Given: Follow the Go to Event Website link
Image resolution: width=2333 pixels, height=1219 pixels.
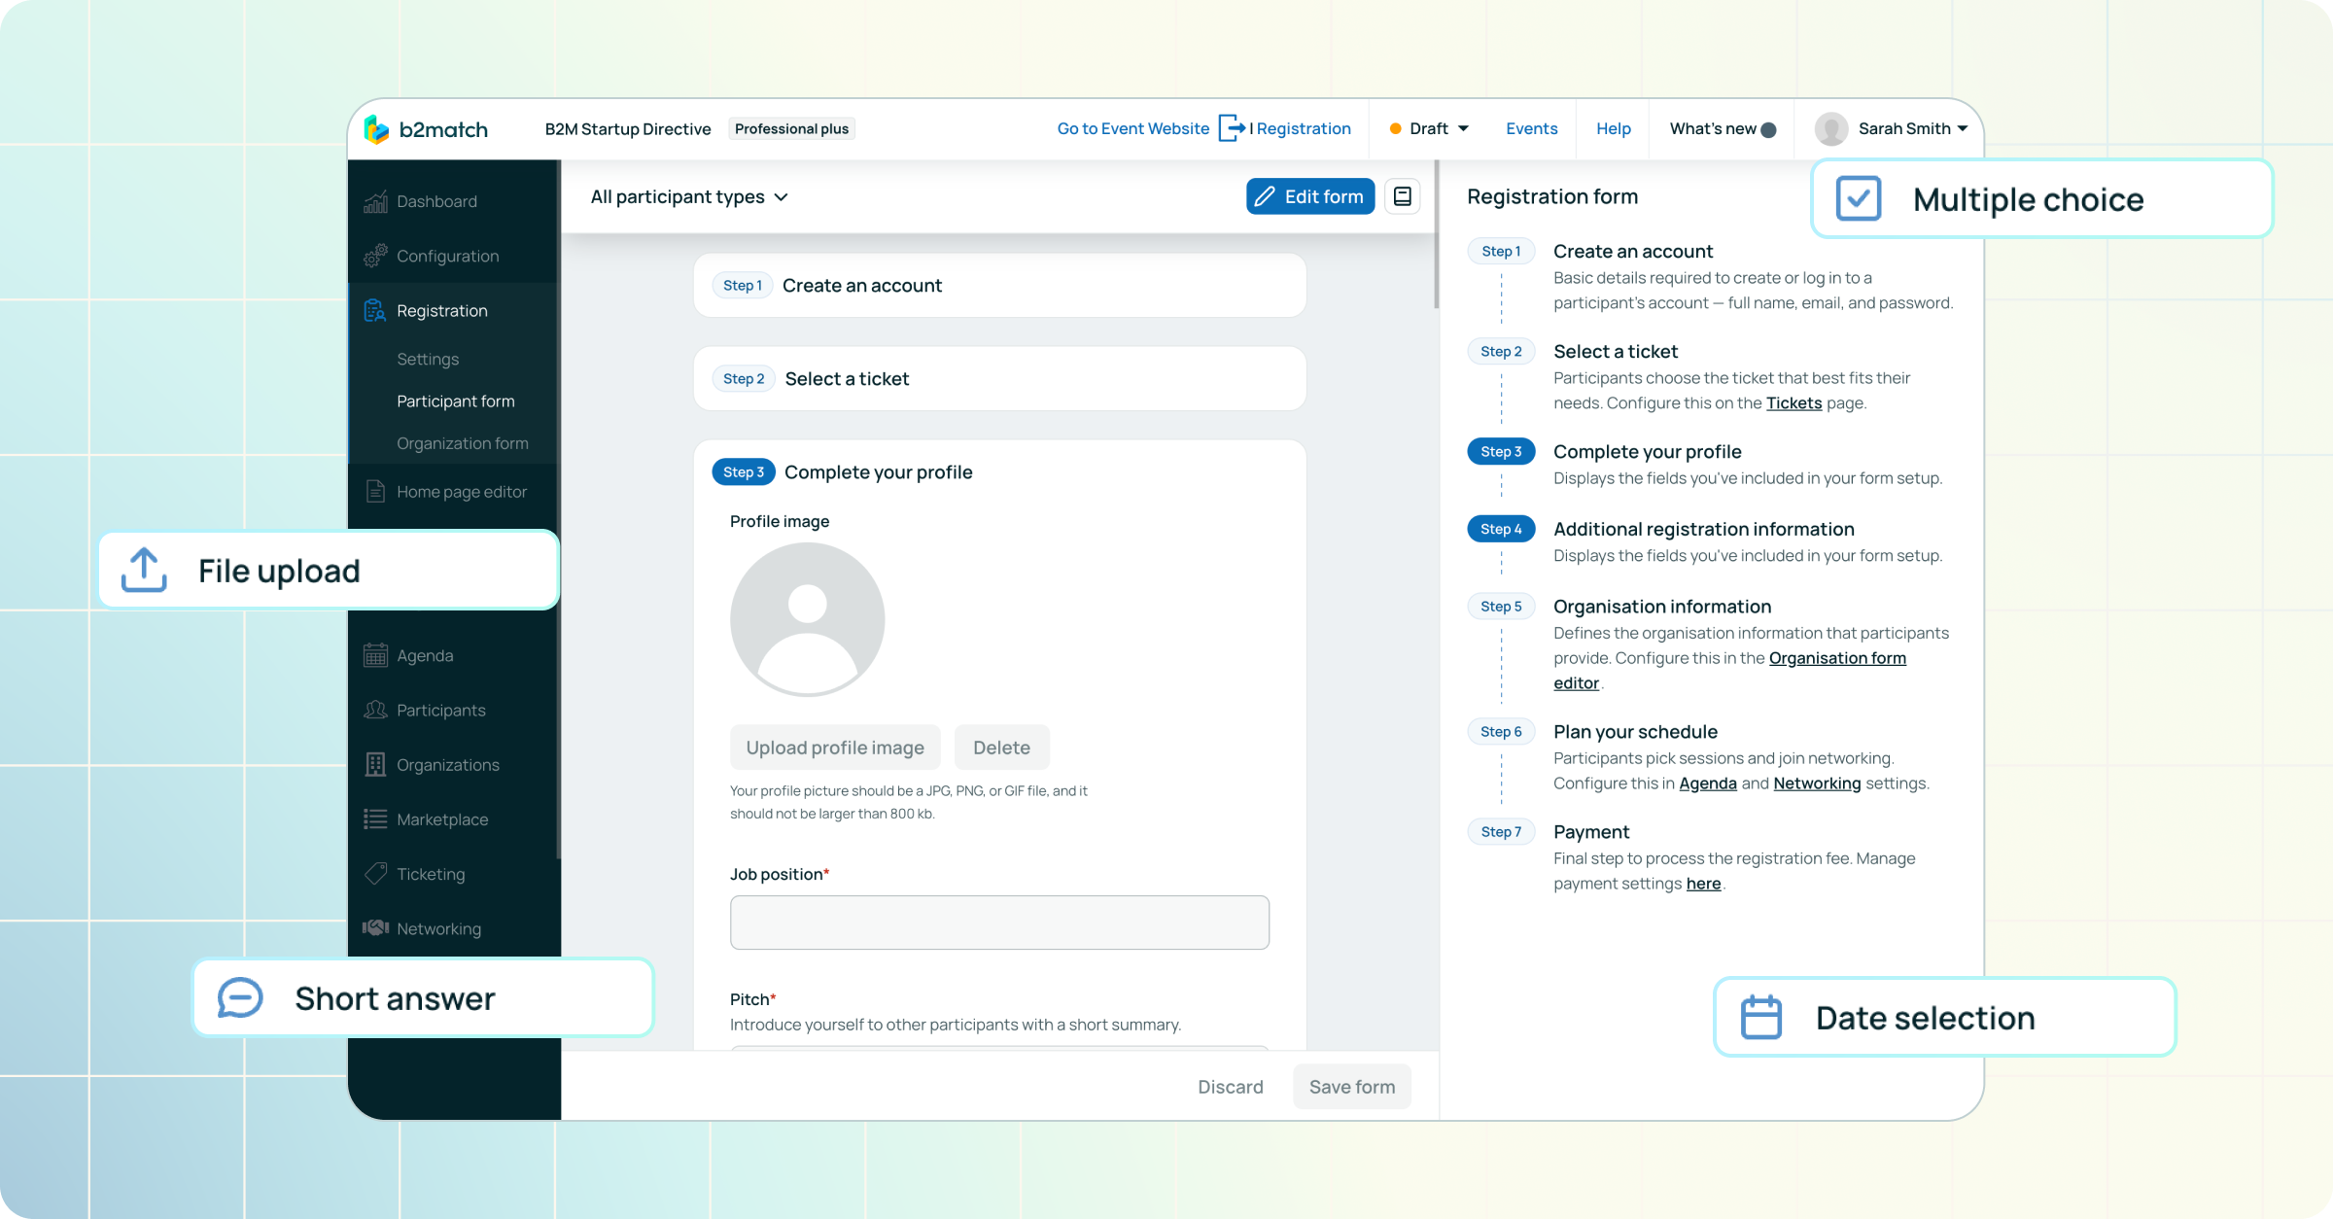Looking at the screenshot, I should click(x=1132, y=128).
